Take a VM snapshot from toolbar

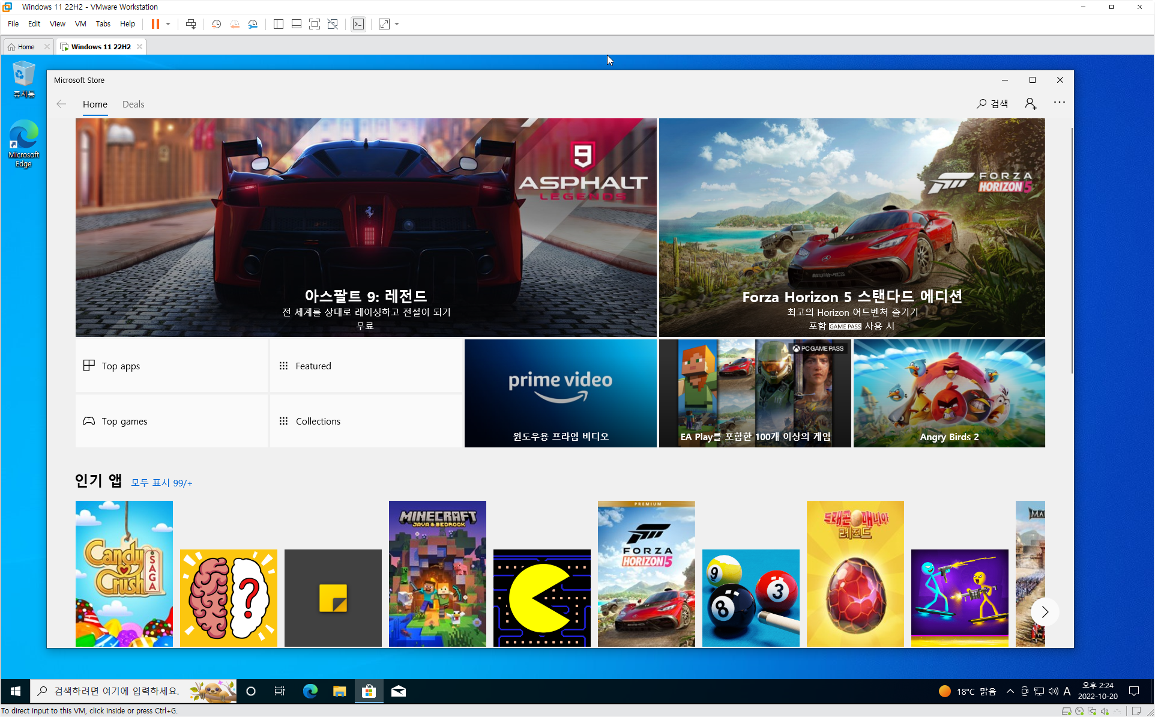217,24
